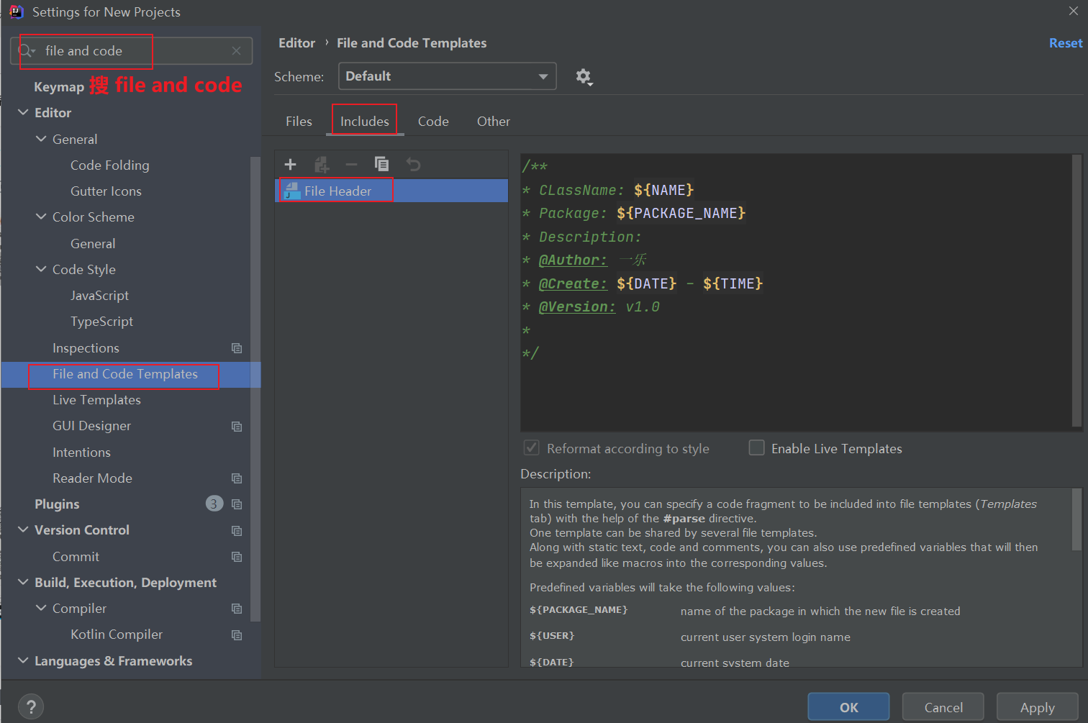Collapse Languages & Frameworks node
This screenshot has height=723, width=1088.
pyautogui.click(x=23, y=660)
